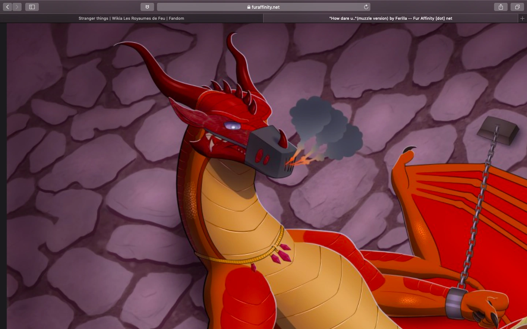This screenshot has height=329, width=527.
Task: Click the dragon's glowing purple eye
Action: pos(232,126)
